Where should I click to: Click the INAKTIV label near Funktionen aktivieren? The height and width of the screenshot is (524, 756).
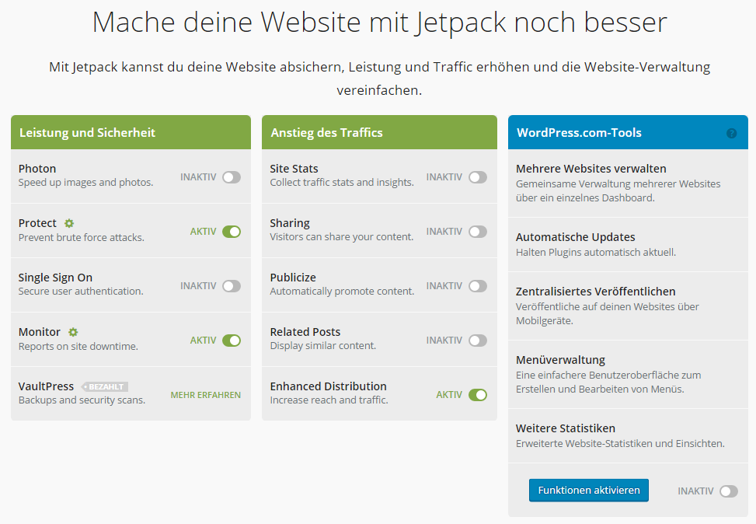[695, 491]
